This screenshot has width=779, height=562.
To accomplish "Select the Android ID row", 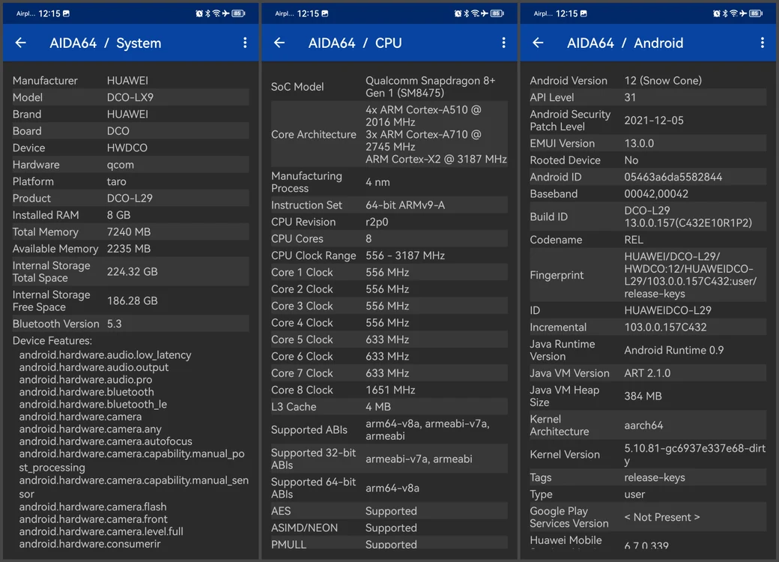I will 648,178.
